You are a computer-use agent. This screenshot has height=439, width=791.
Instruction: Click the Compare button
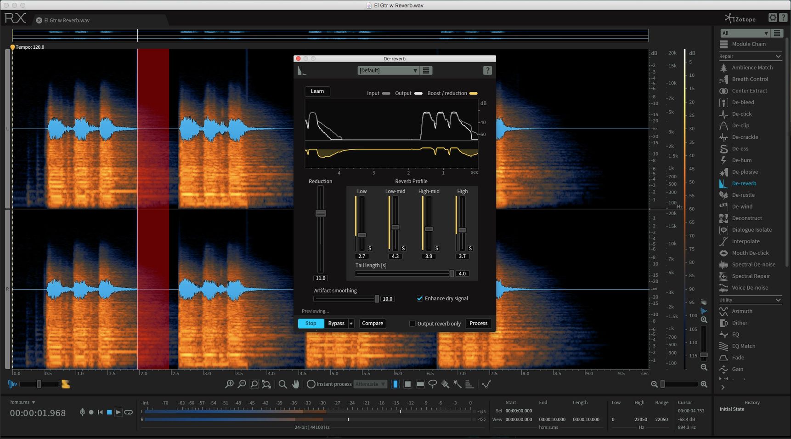[x=373, y=323]
